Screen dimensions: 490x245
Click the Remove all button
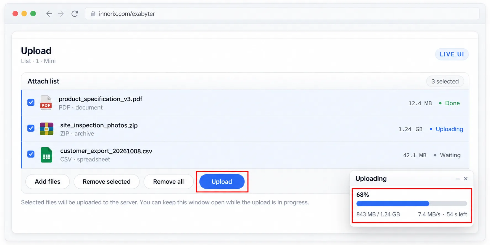pyautogui.click(x=168, y=182)
